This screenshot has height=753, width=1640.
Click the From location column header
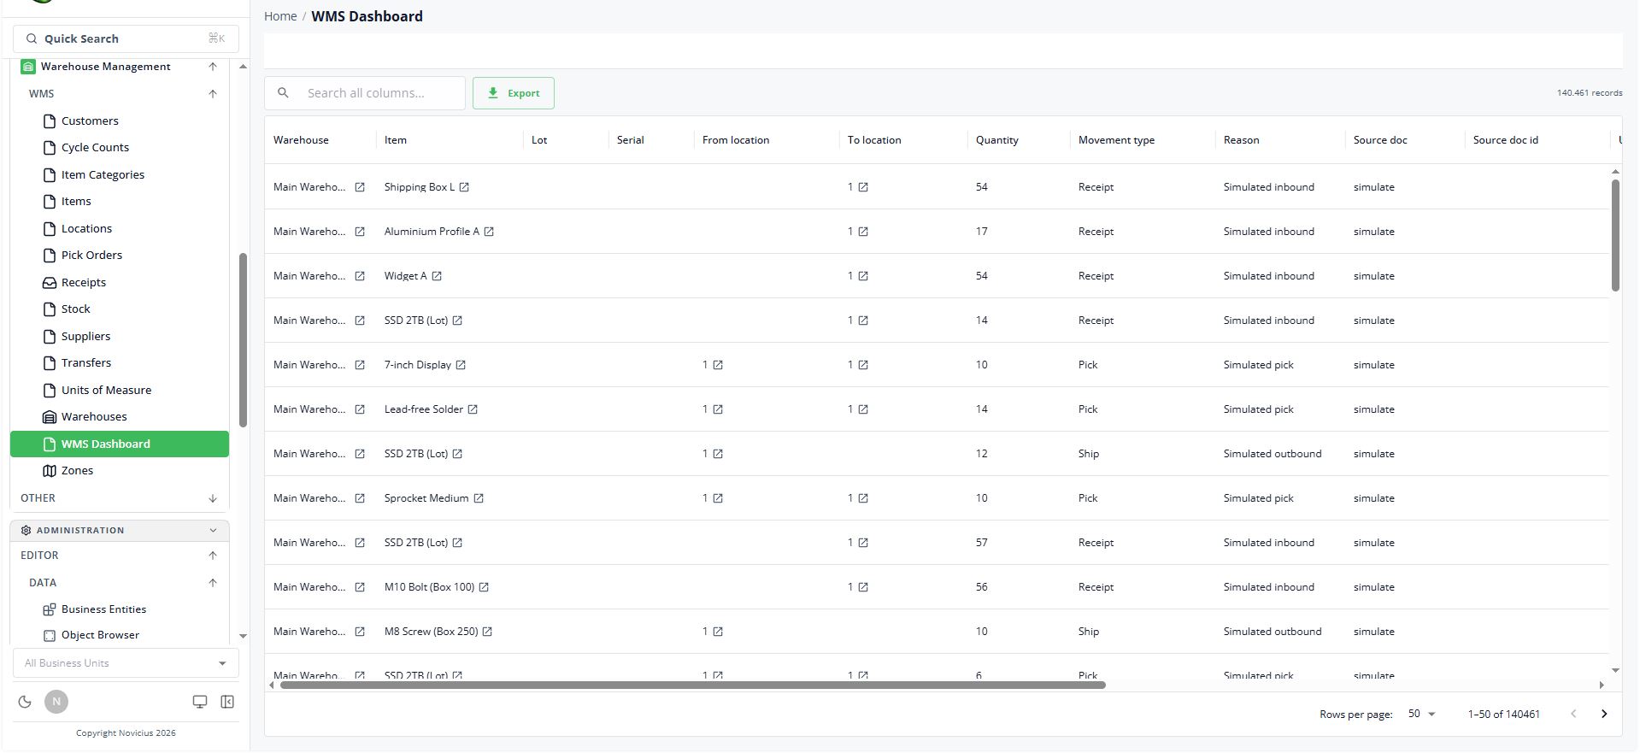(x=736, y=140)
